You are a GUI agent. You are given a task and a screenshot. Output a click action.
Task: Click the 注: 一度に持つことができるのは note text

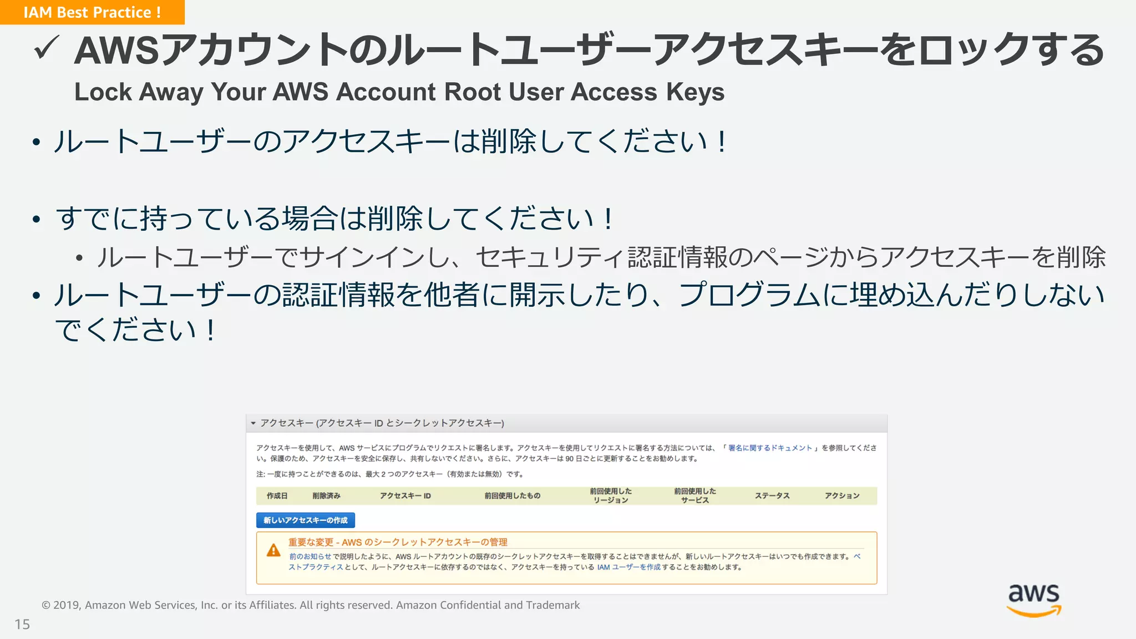(390, 474)
